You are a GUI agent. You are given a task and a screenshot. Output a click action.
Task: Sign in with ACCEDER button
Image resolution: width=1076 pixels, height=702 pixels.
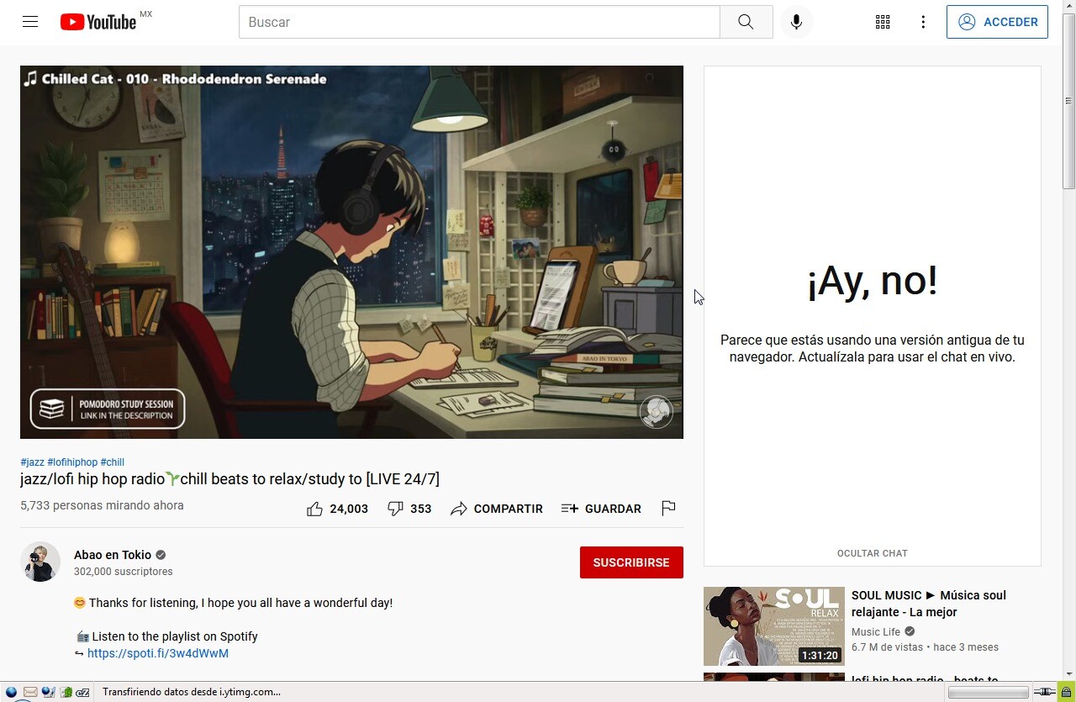(997, 22)
